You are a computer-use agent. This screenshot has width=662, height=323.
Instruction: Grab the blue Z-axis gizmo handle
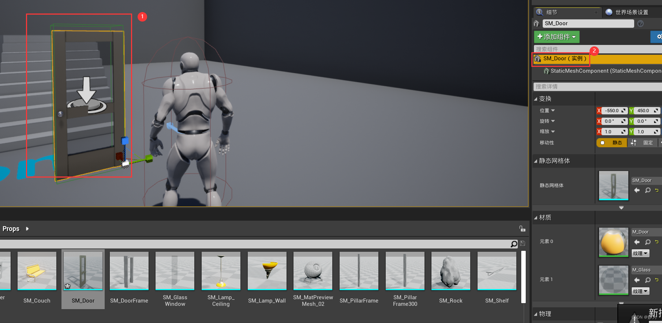125,141
